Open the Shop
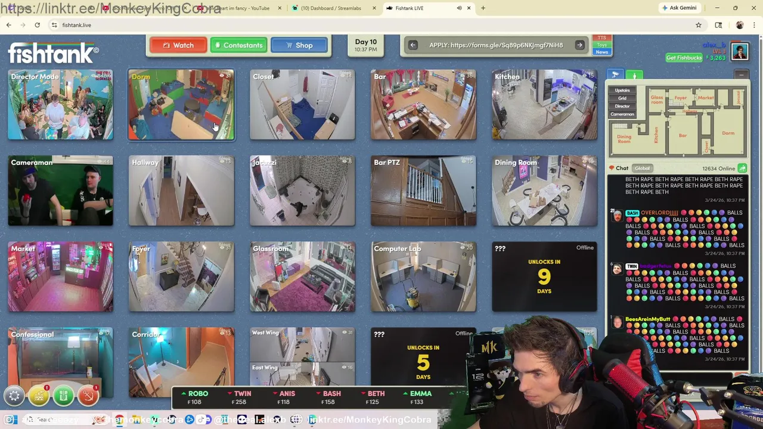Screen dimensions: 763x429 [x=299, y=45]
